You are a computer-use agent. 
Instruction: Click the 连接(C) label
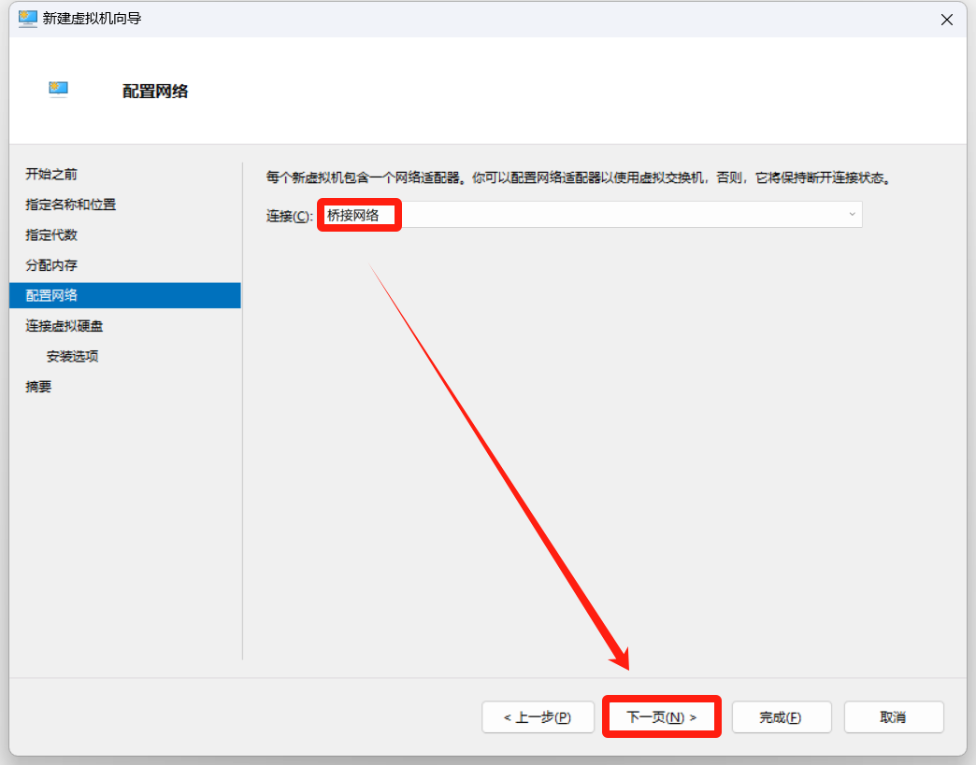289,216
